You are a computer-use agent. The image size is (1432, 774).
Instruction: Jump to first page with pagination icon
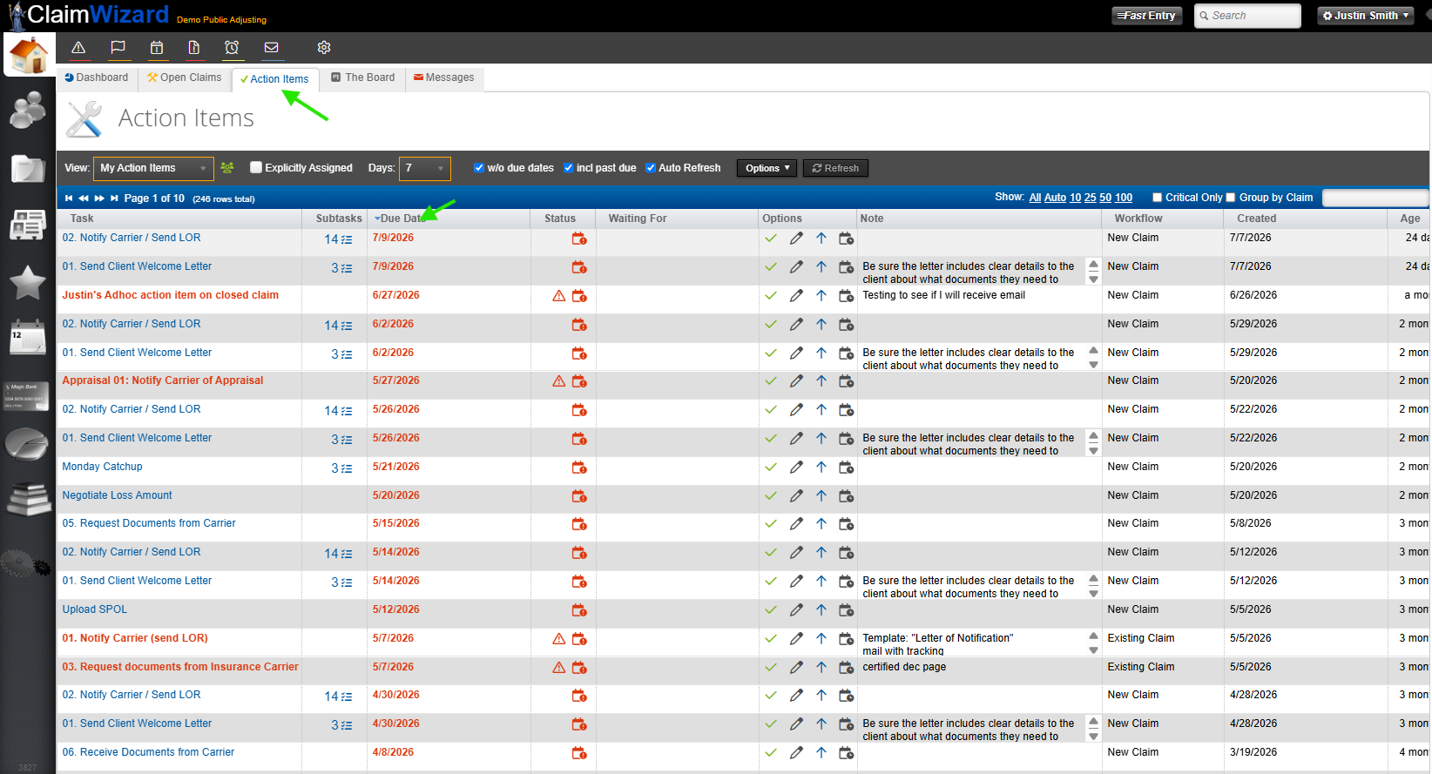69,199
